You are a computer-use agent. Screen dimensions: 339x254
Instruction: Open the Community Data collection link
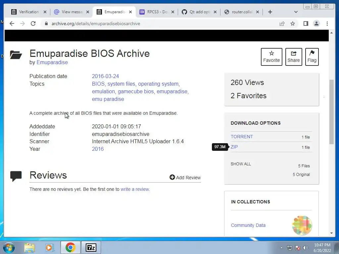tap(248, 225)
